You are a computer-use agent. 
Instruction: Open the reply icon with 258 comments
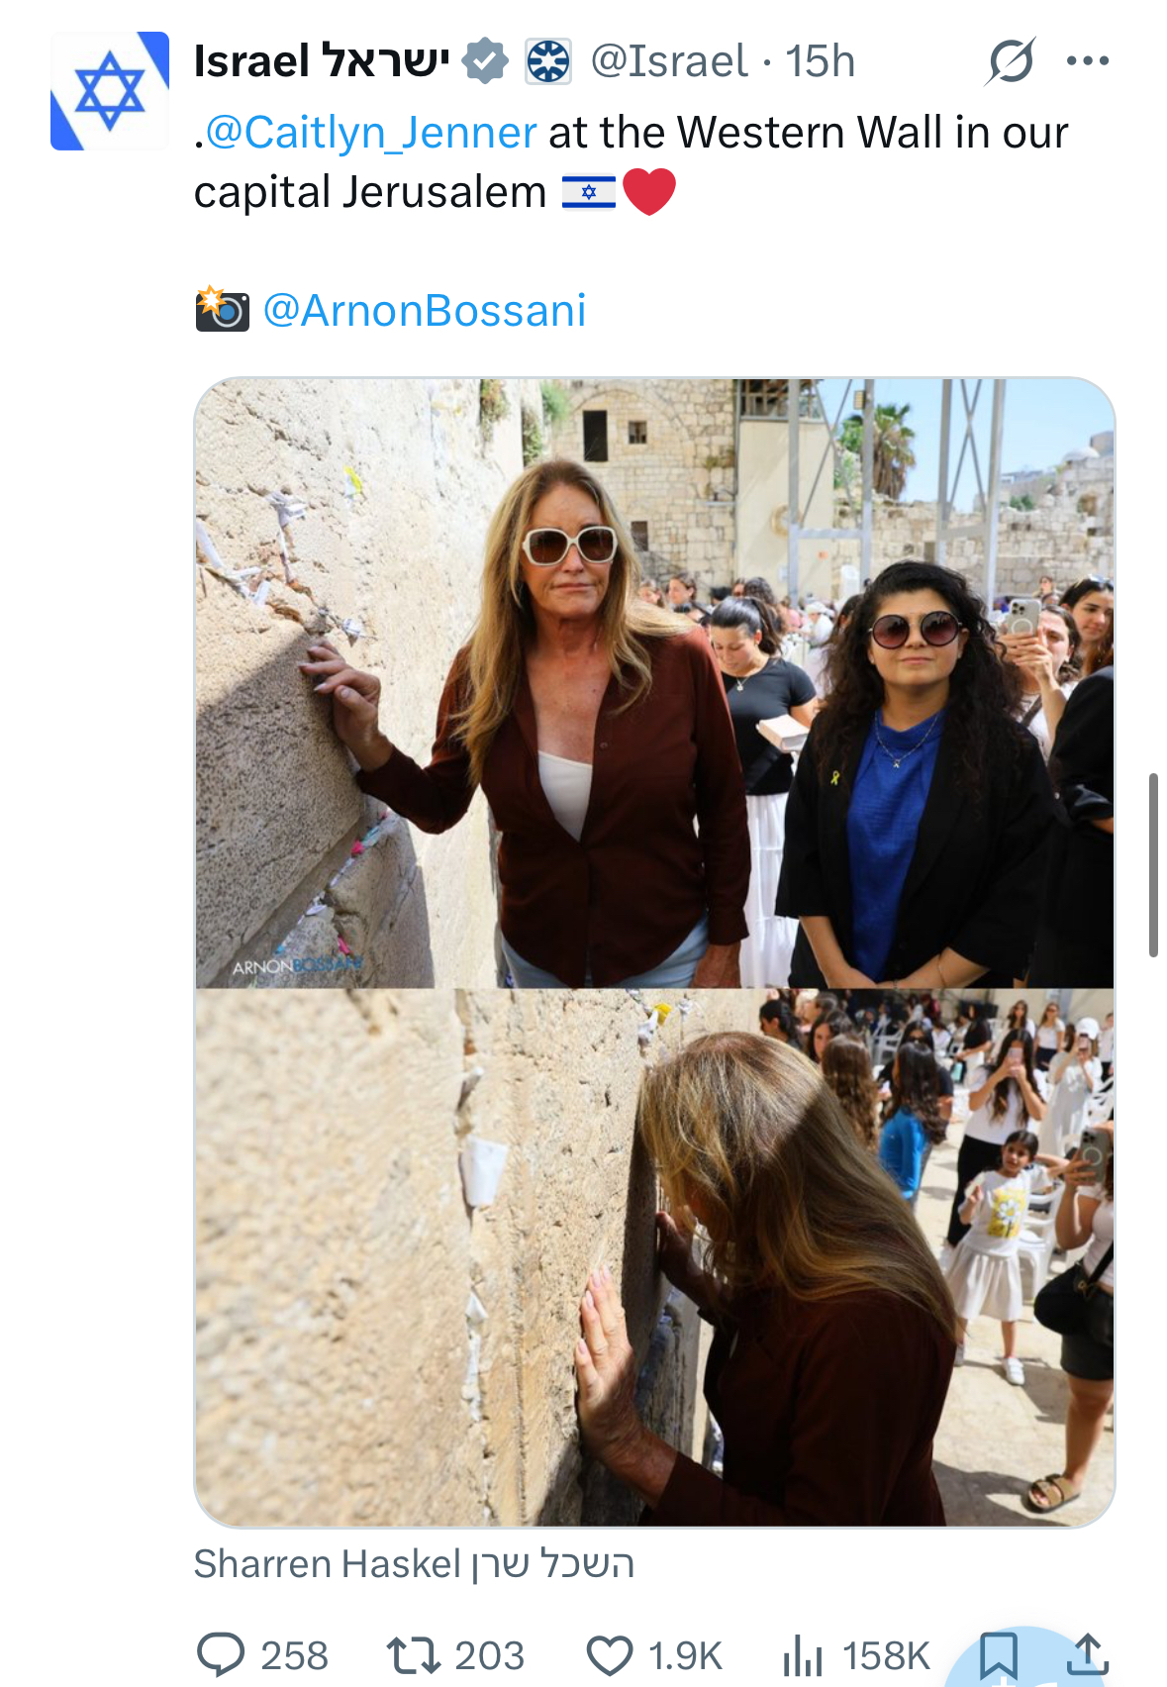221,1654
